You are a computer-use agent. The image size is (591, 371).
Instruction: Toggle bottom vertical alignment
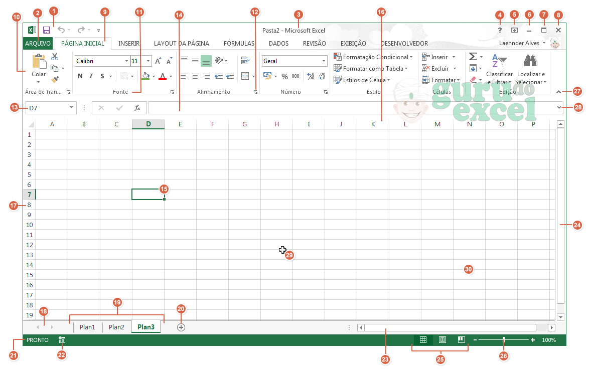(206, 60)
